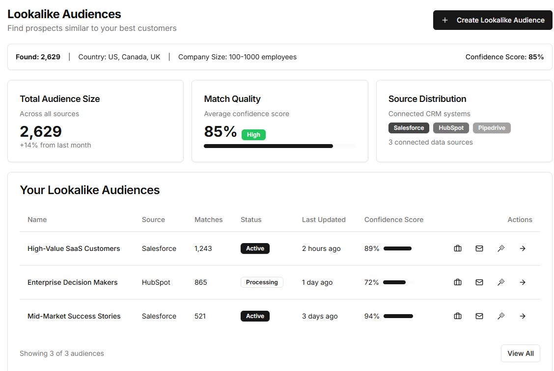The height and width of the screenshot is (371, 554).
Task: Open the email icon for High-Value SaaS Customers
Action: pyautogui.click(x=479, y=248)
